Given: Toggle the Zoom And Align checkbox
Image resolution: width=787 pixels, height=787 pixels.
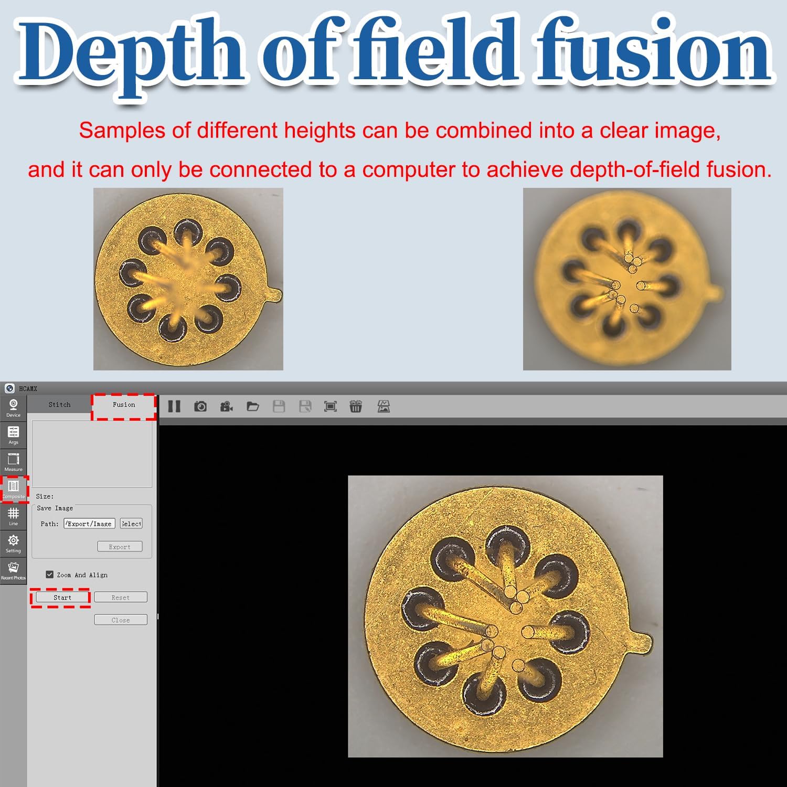Looking at the screenshot, I should (50, 575).
